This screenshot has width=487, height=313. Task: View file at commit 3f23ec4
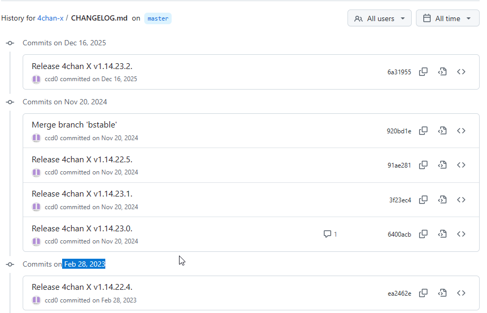tap(442, 200)
